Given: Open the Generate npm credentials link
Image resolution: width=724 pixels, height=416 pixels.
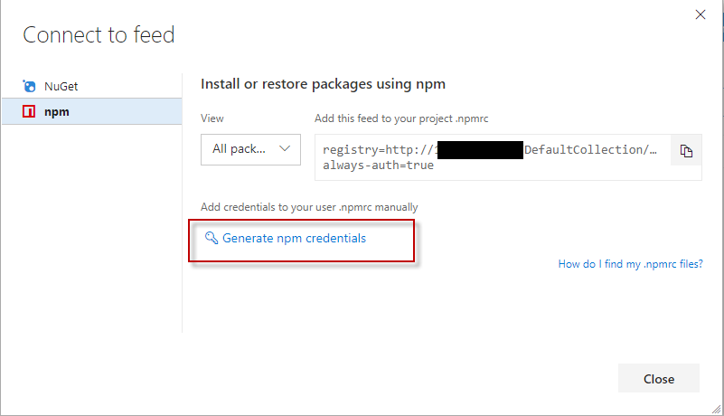Looking at the screenshot, I should (x=294, y=238).
